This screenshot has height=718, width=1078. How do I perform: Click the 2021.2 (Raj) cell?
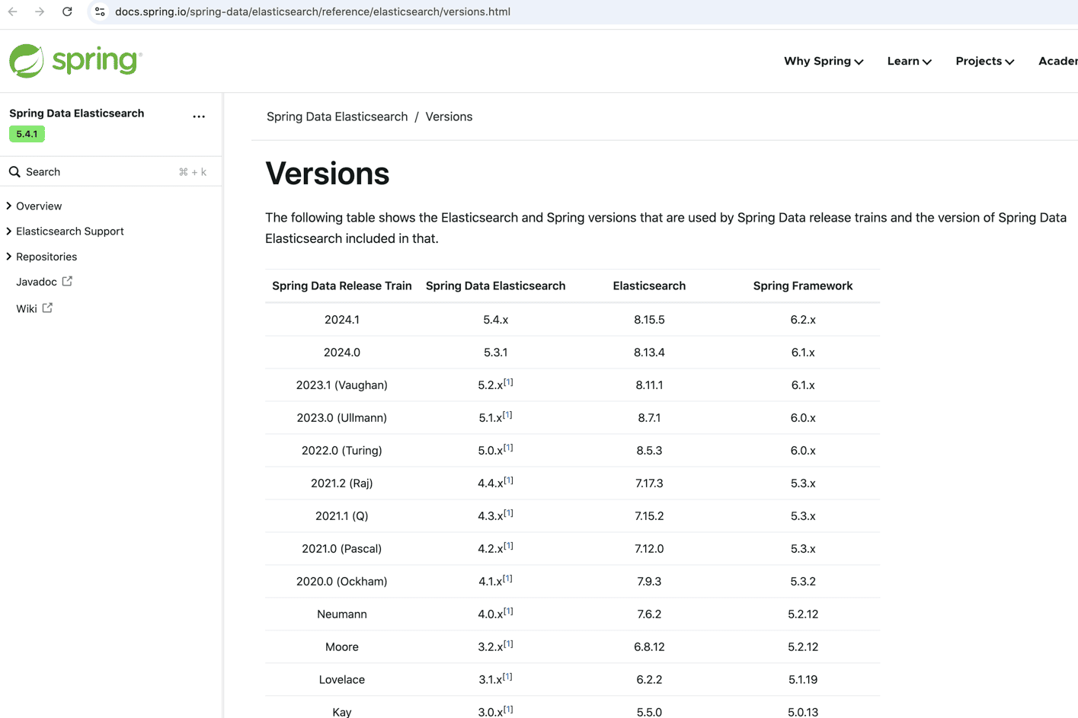point(342,483)
